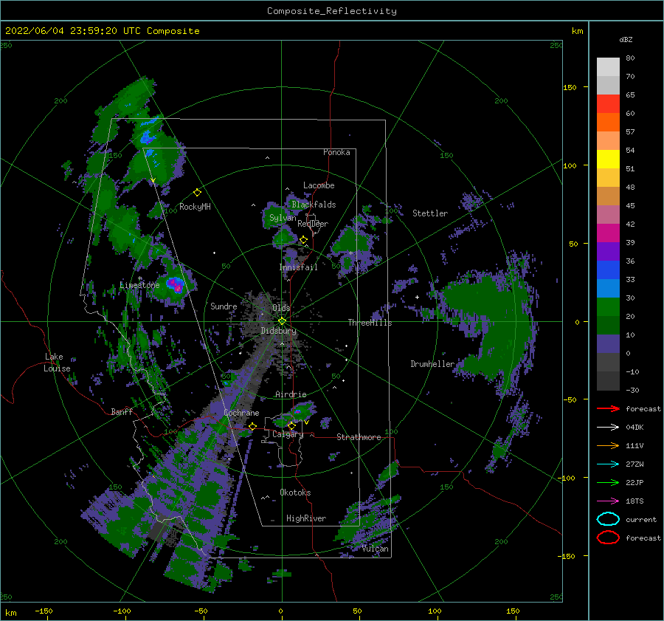Pick the dark orange 57-60 dBZ swatch
This screenshot has width=664, height=621.
608,123
